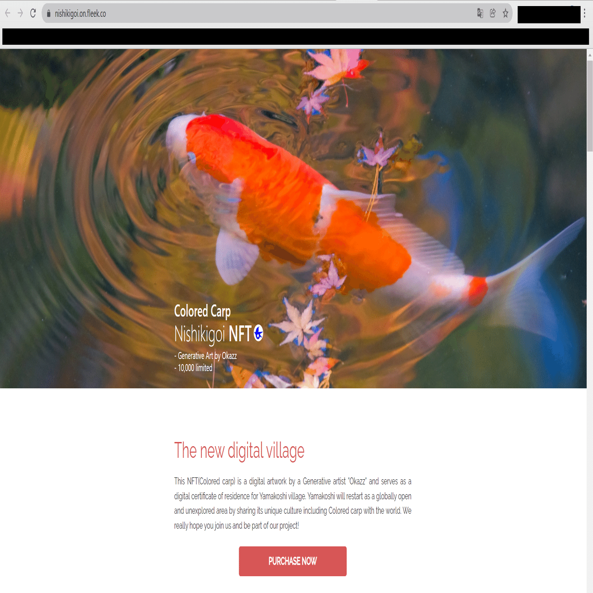The width and height of the screenshot is (593, 593).
Task: Click the vertical scrollbar thumb
Action: tap(590, 105)
